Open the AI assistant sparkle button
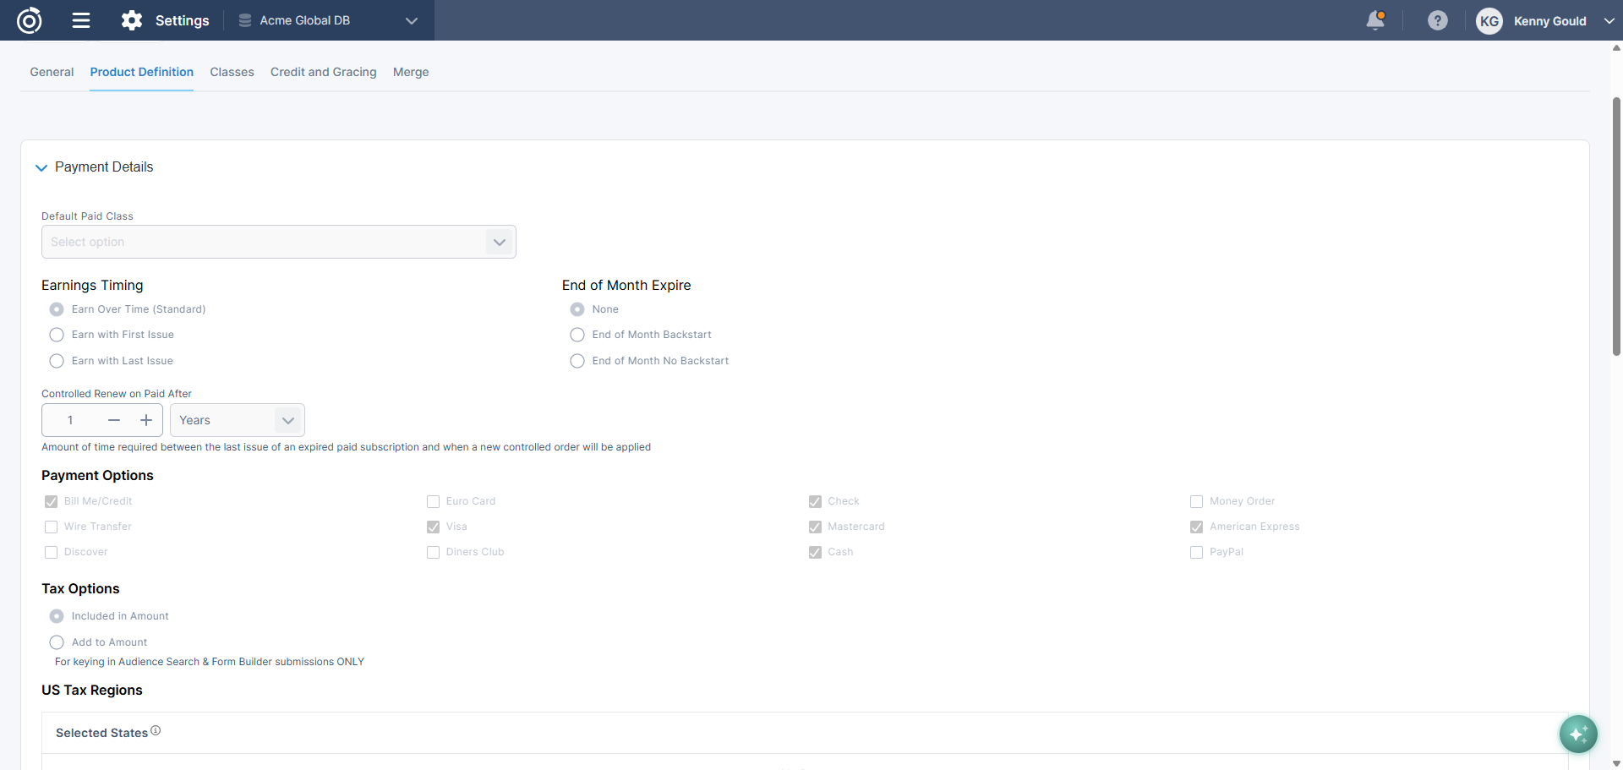This screenshot has width=1623, height=770. coord(1578,734)
